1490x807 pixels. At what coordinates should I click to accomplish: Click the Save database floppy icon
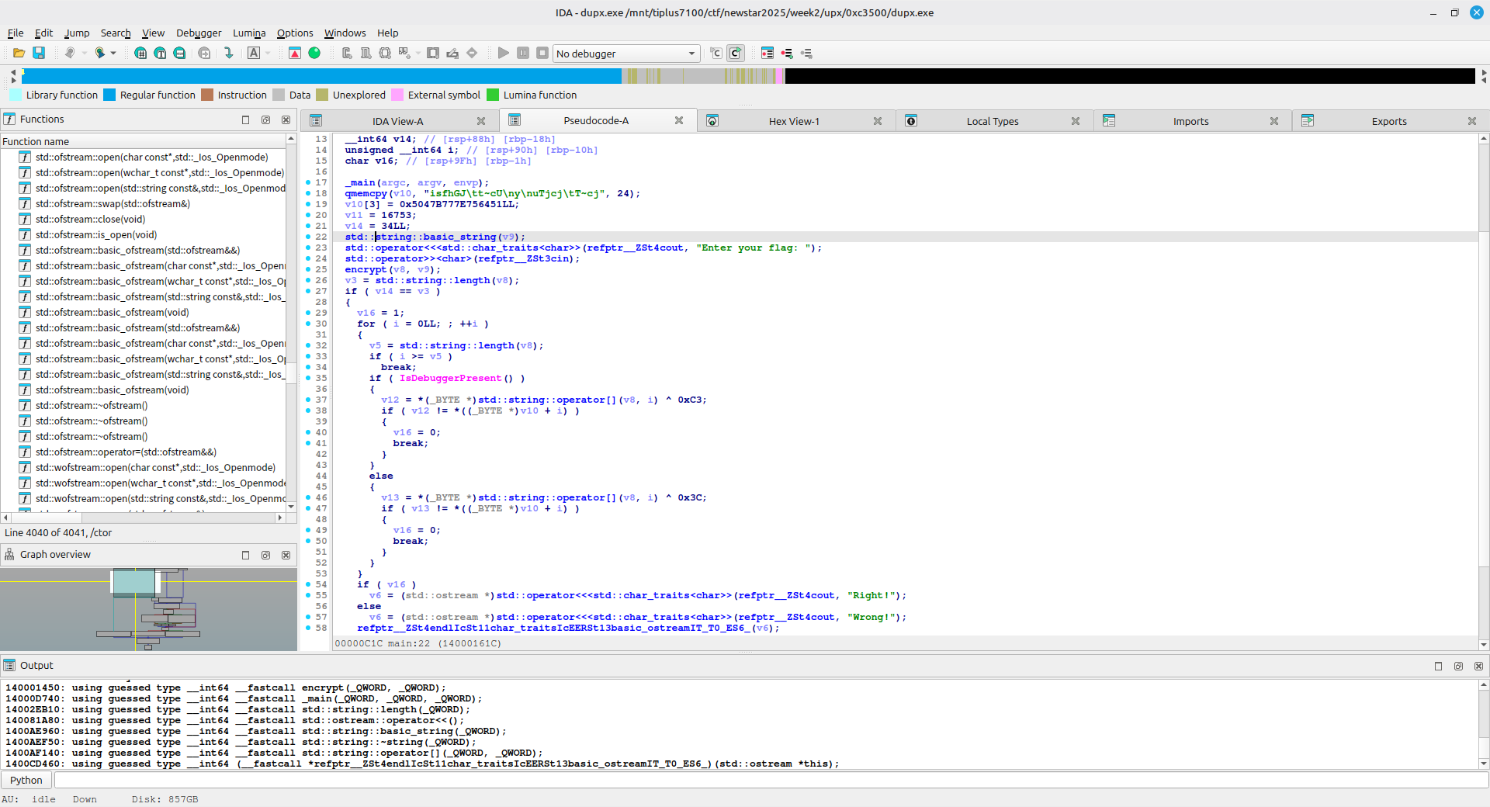point(39,53)
